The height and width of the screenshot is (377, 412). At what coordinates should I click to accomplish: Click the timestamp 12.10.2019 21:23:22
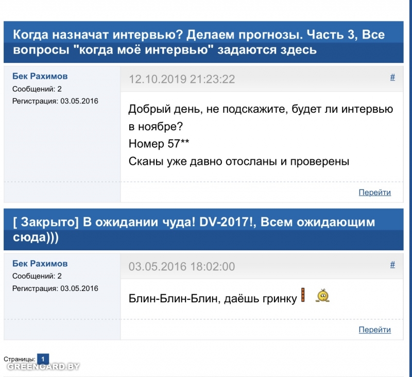(x=182, y=79)
